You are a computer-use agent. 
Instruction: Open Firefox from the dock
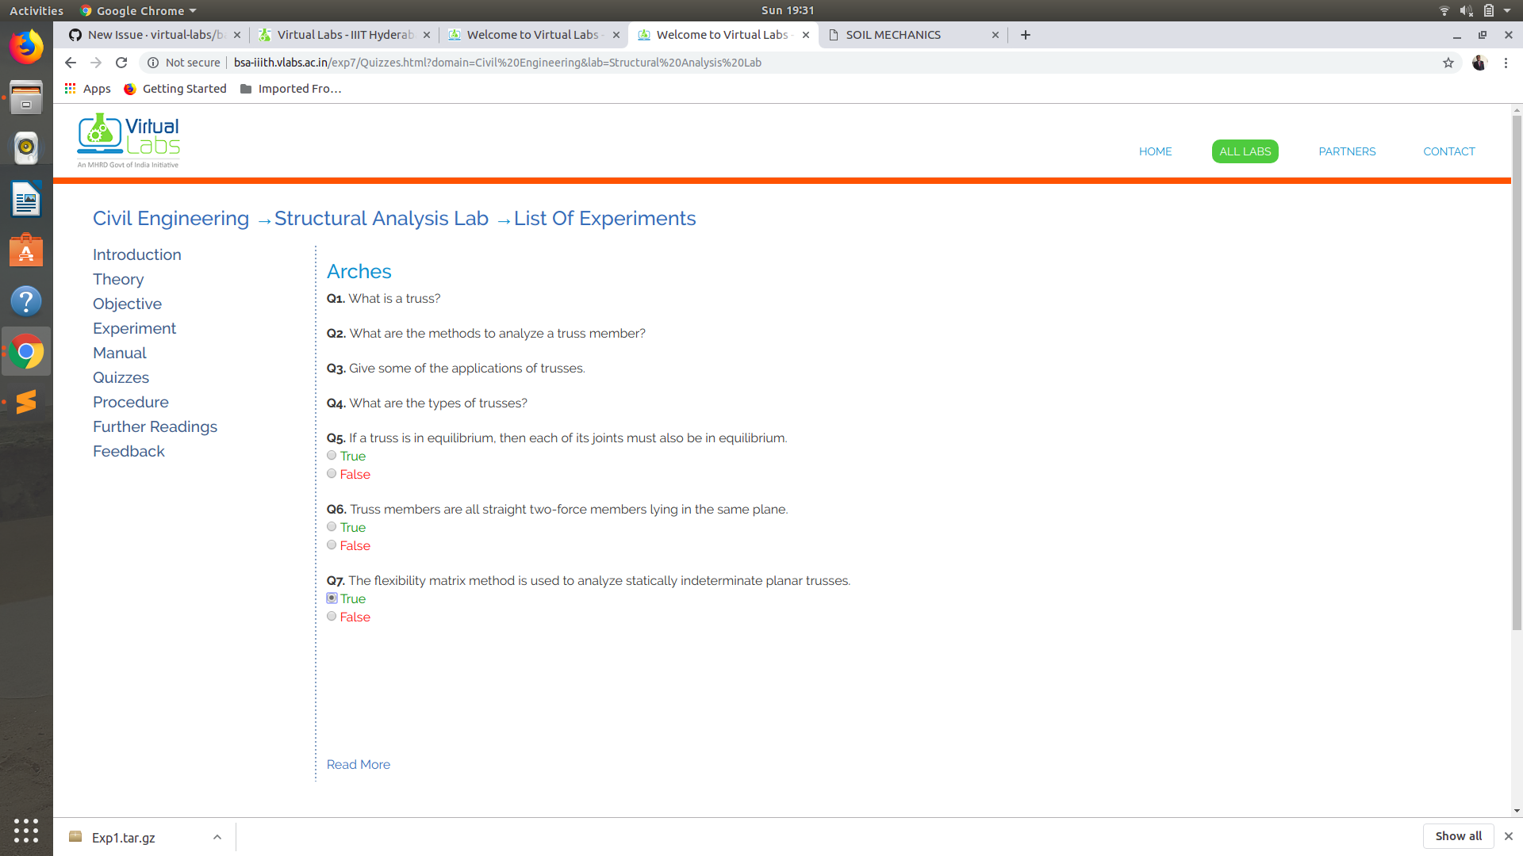click(x=26, y=47)
